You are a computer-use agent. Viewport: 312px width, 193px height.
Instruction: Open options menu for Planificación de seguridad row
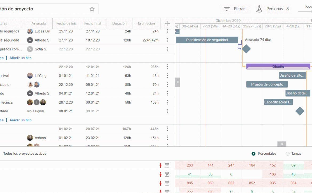167,40
